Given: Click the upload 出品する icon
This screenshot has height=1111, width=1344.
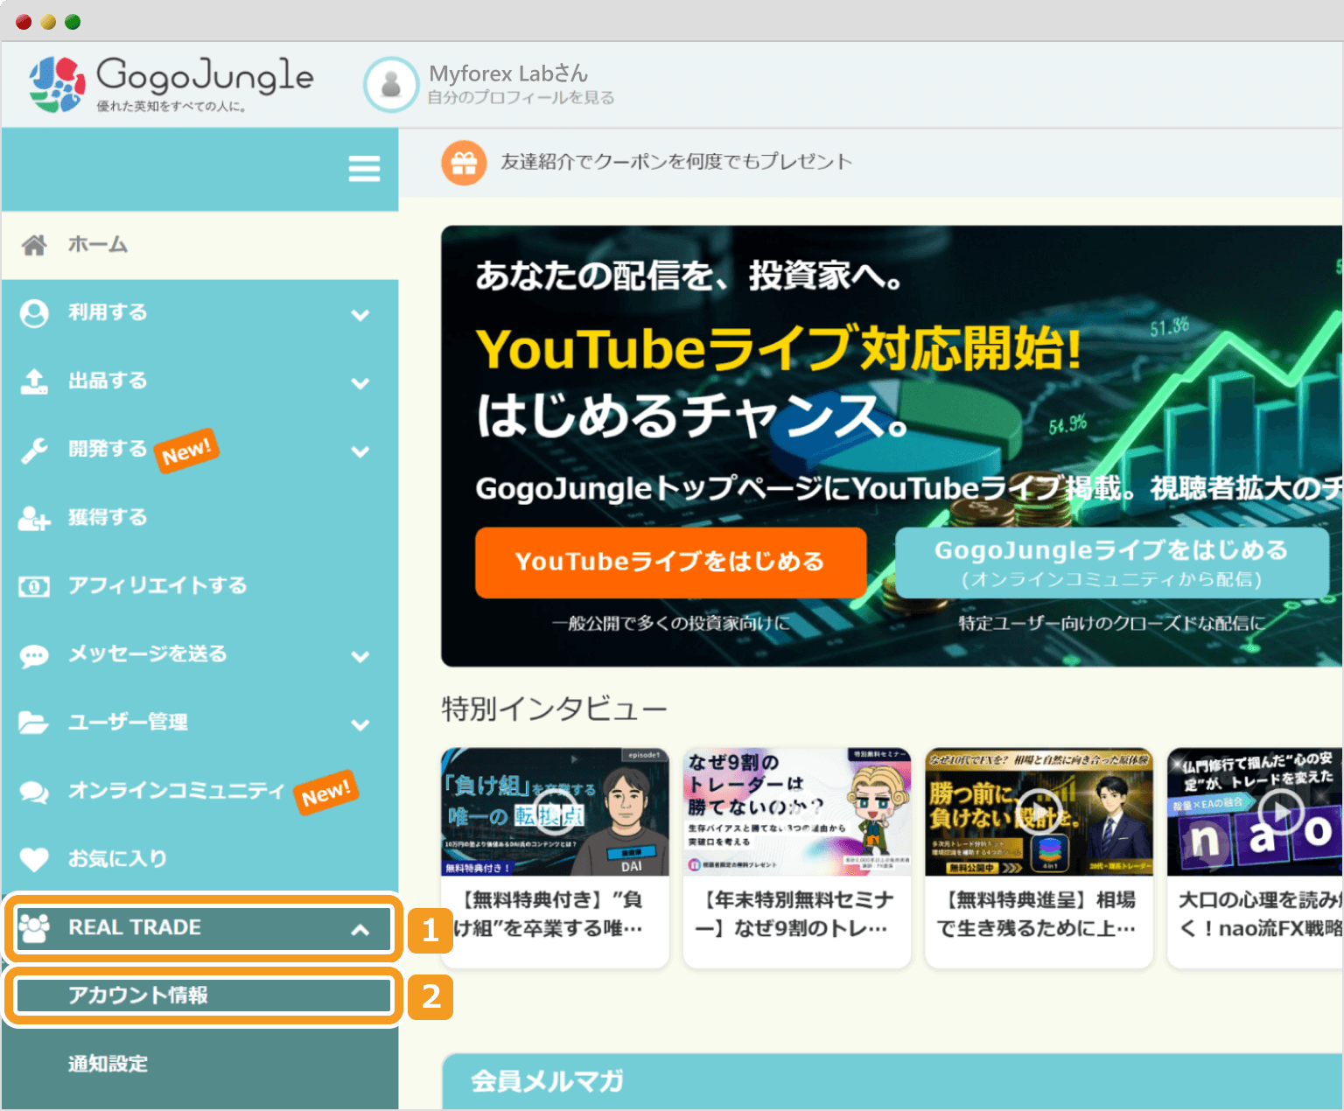Looking at the screenshot, I should click(x=34, y=381).
